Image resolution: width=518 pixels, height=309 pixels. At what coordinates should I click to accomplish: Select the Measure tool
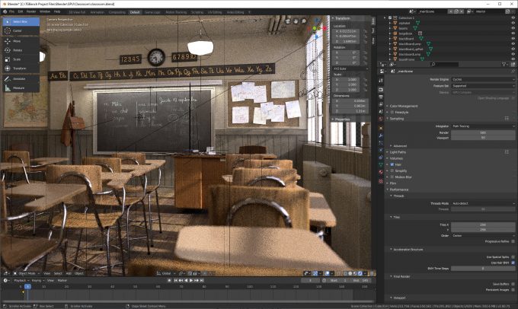pyautogui.click(x=15, y=88)
